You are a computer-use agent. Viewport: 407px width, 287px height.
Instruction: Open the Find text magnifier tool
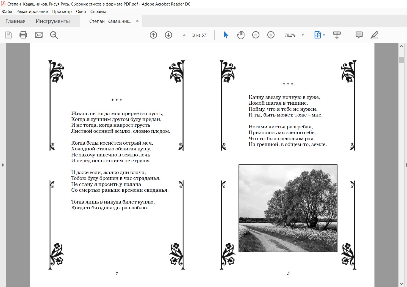[54, 35]
